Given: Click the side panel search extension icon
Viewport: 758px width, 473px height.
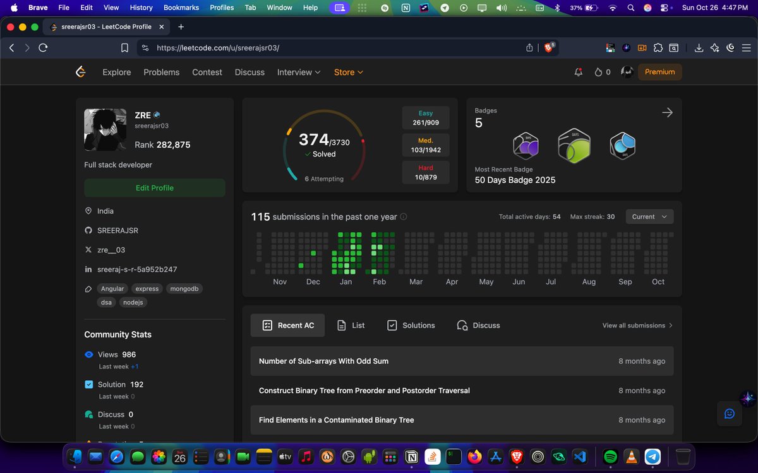Looking at the screenshot, I should tap(674, 48).
